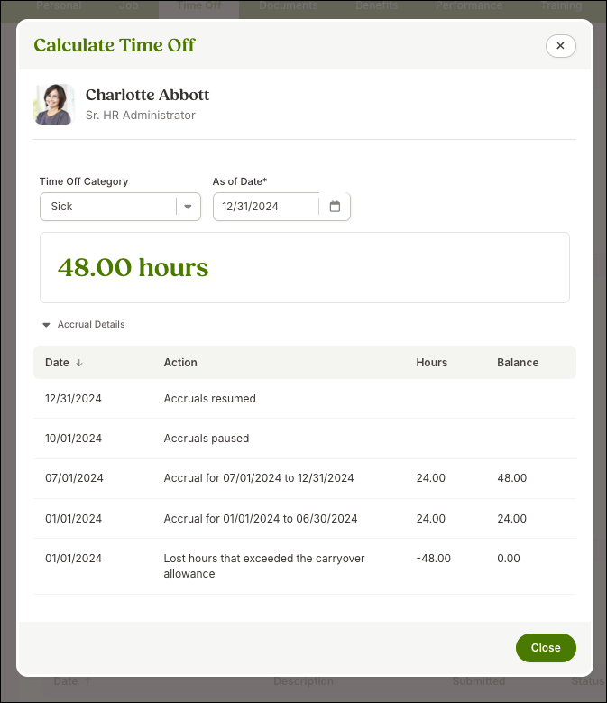The height and width of the screenshot is (703, 607).
Task: Open the Time Off Category dropdown arrow
Action: 188,207
